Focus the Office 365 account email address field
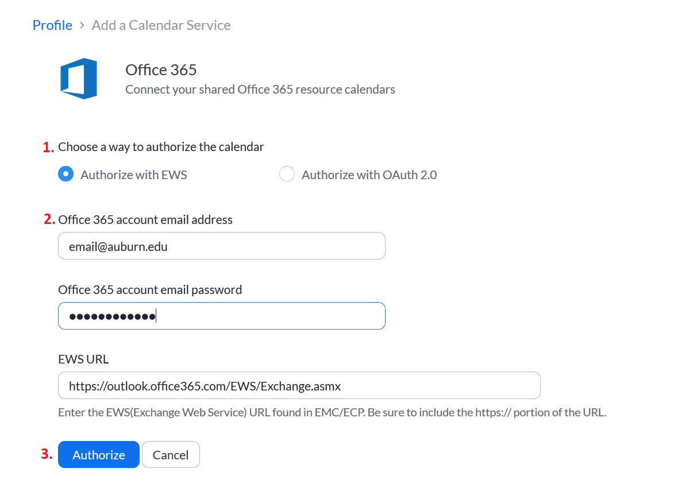This screenshot has height=503, width=674. pos(222,246)
